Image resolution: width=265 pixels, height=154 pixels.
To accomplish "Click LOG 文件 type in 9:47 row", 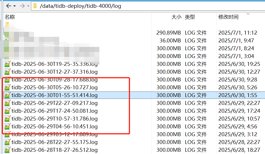I will [196, 40].
